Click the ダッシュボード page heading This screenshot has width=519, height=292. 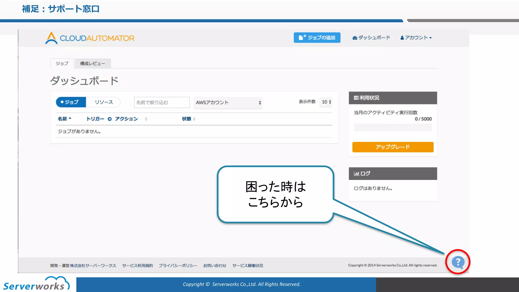pos(84,81)
